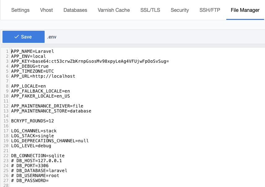
Task: Click the BCRYPT_ROUNDS=12 line
Action: coord(31,121)
